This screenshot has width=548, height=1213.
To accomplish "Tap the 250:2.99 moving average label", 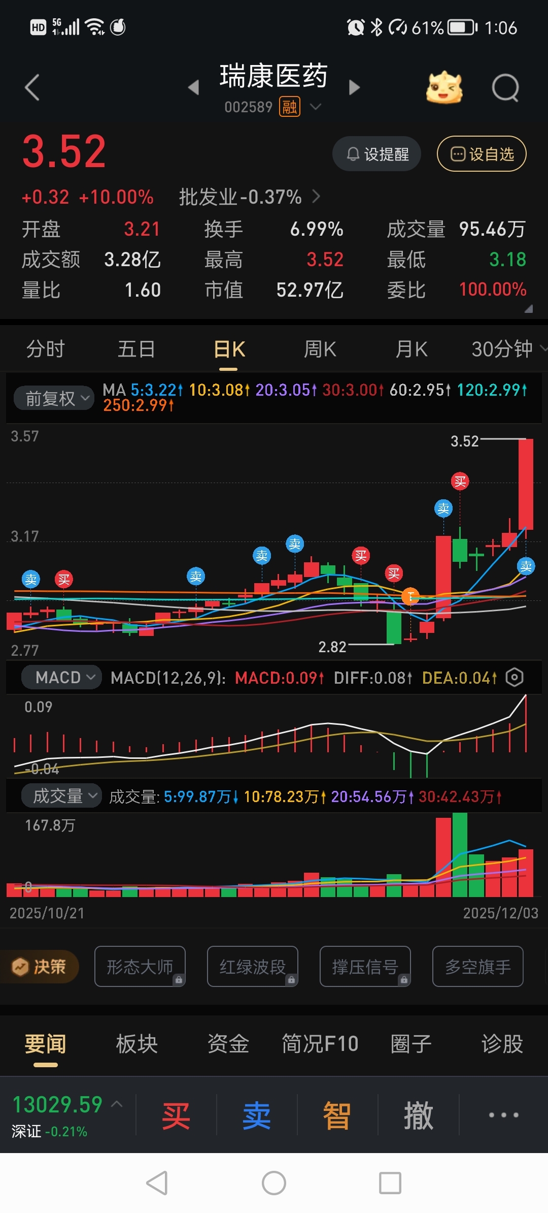I will pos(139,405).
